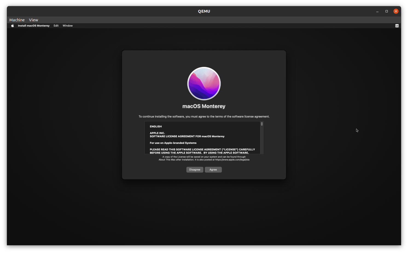Minimize the QEMU window
The width and height of the screenshot is (408, 253).
tap(377, 11)
